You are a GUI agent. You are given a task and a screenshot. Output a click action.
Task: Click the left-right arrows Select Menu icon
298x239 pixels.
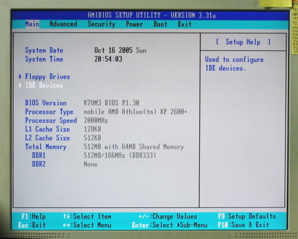(x=66, y=225)
